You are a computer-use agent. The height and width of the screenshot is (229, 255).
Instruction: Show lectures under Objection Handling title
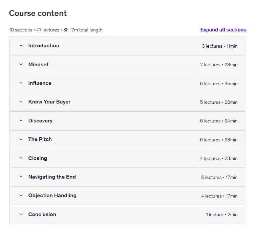(52, 196)
